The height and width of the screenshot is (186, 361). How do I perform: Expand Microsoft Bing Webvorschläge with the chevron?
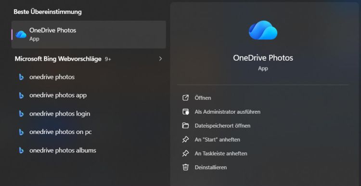tap(160, 59)
